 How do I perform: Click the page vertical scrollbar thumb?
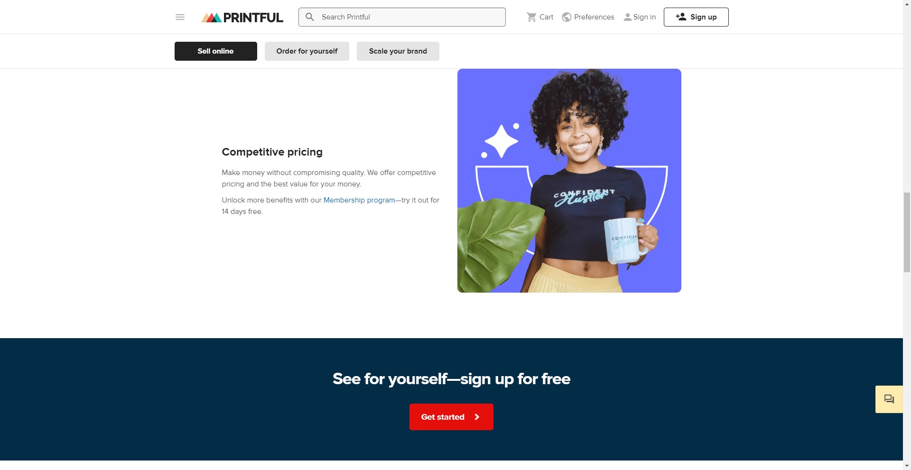907,232
